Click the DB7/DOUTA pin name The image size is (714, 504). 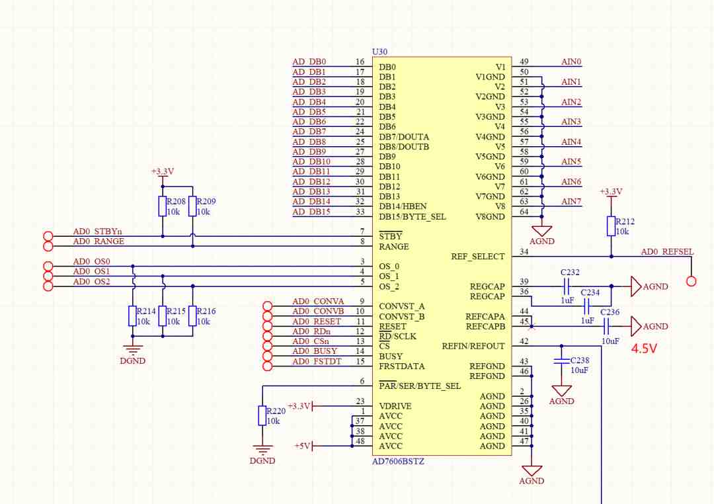[x=404, y=137]
